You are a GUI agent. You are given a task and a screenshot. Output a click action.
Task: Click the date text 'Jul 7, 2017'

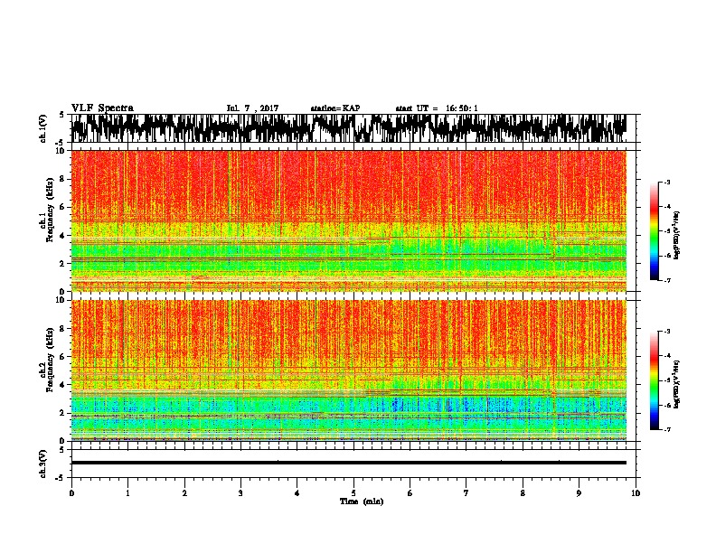(252, 108)
